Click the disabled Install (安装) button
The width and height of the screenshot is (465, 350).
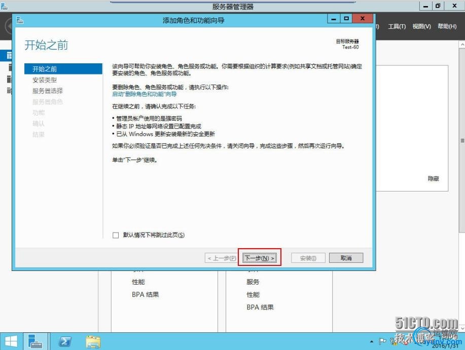click(x=308, y=258)
